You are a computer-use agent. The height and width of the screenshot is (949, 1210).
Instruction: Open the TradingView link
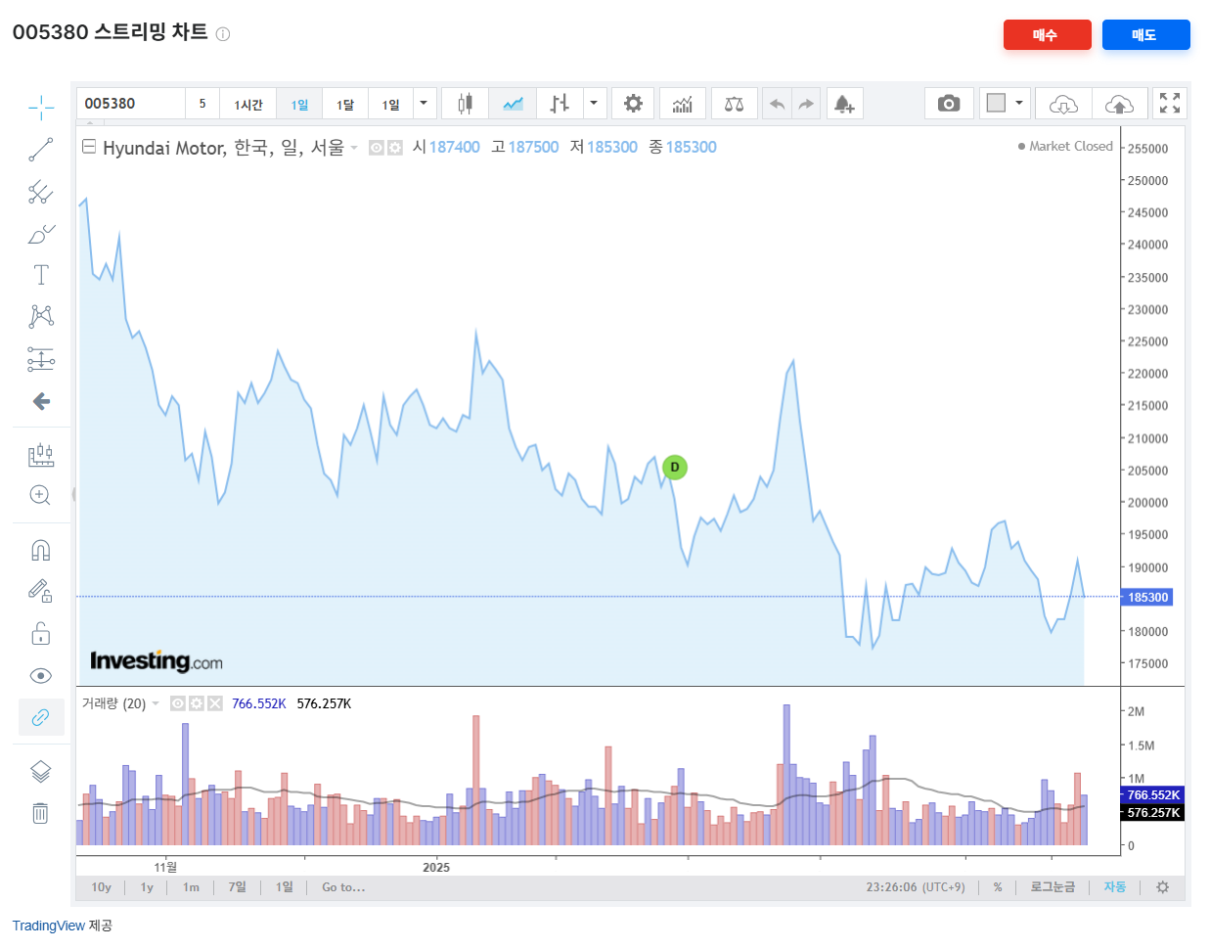pos(49,926)
